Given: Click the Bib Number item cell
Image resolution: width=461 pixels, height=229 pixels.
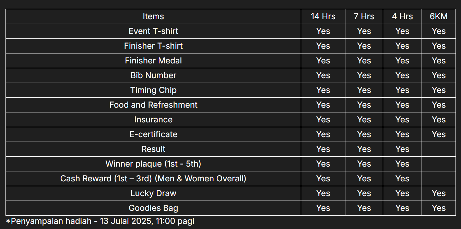Looking at the screenshot, I should (x=153, y=75).
